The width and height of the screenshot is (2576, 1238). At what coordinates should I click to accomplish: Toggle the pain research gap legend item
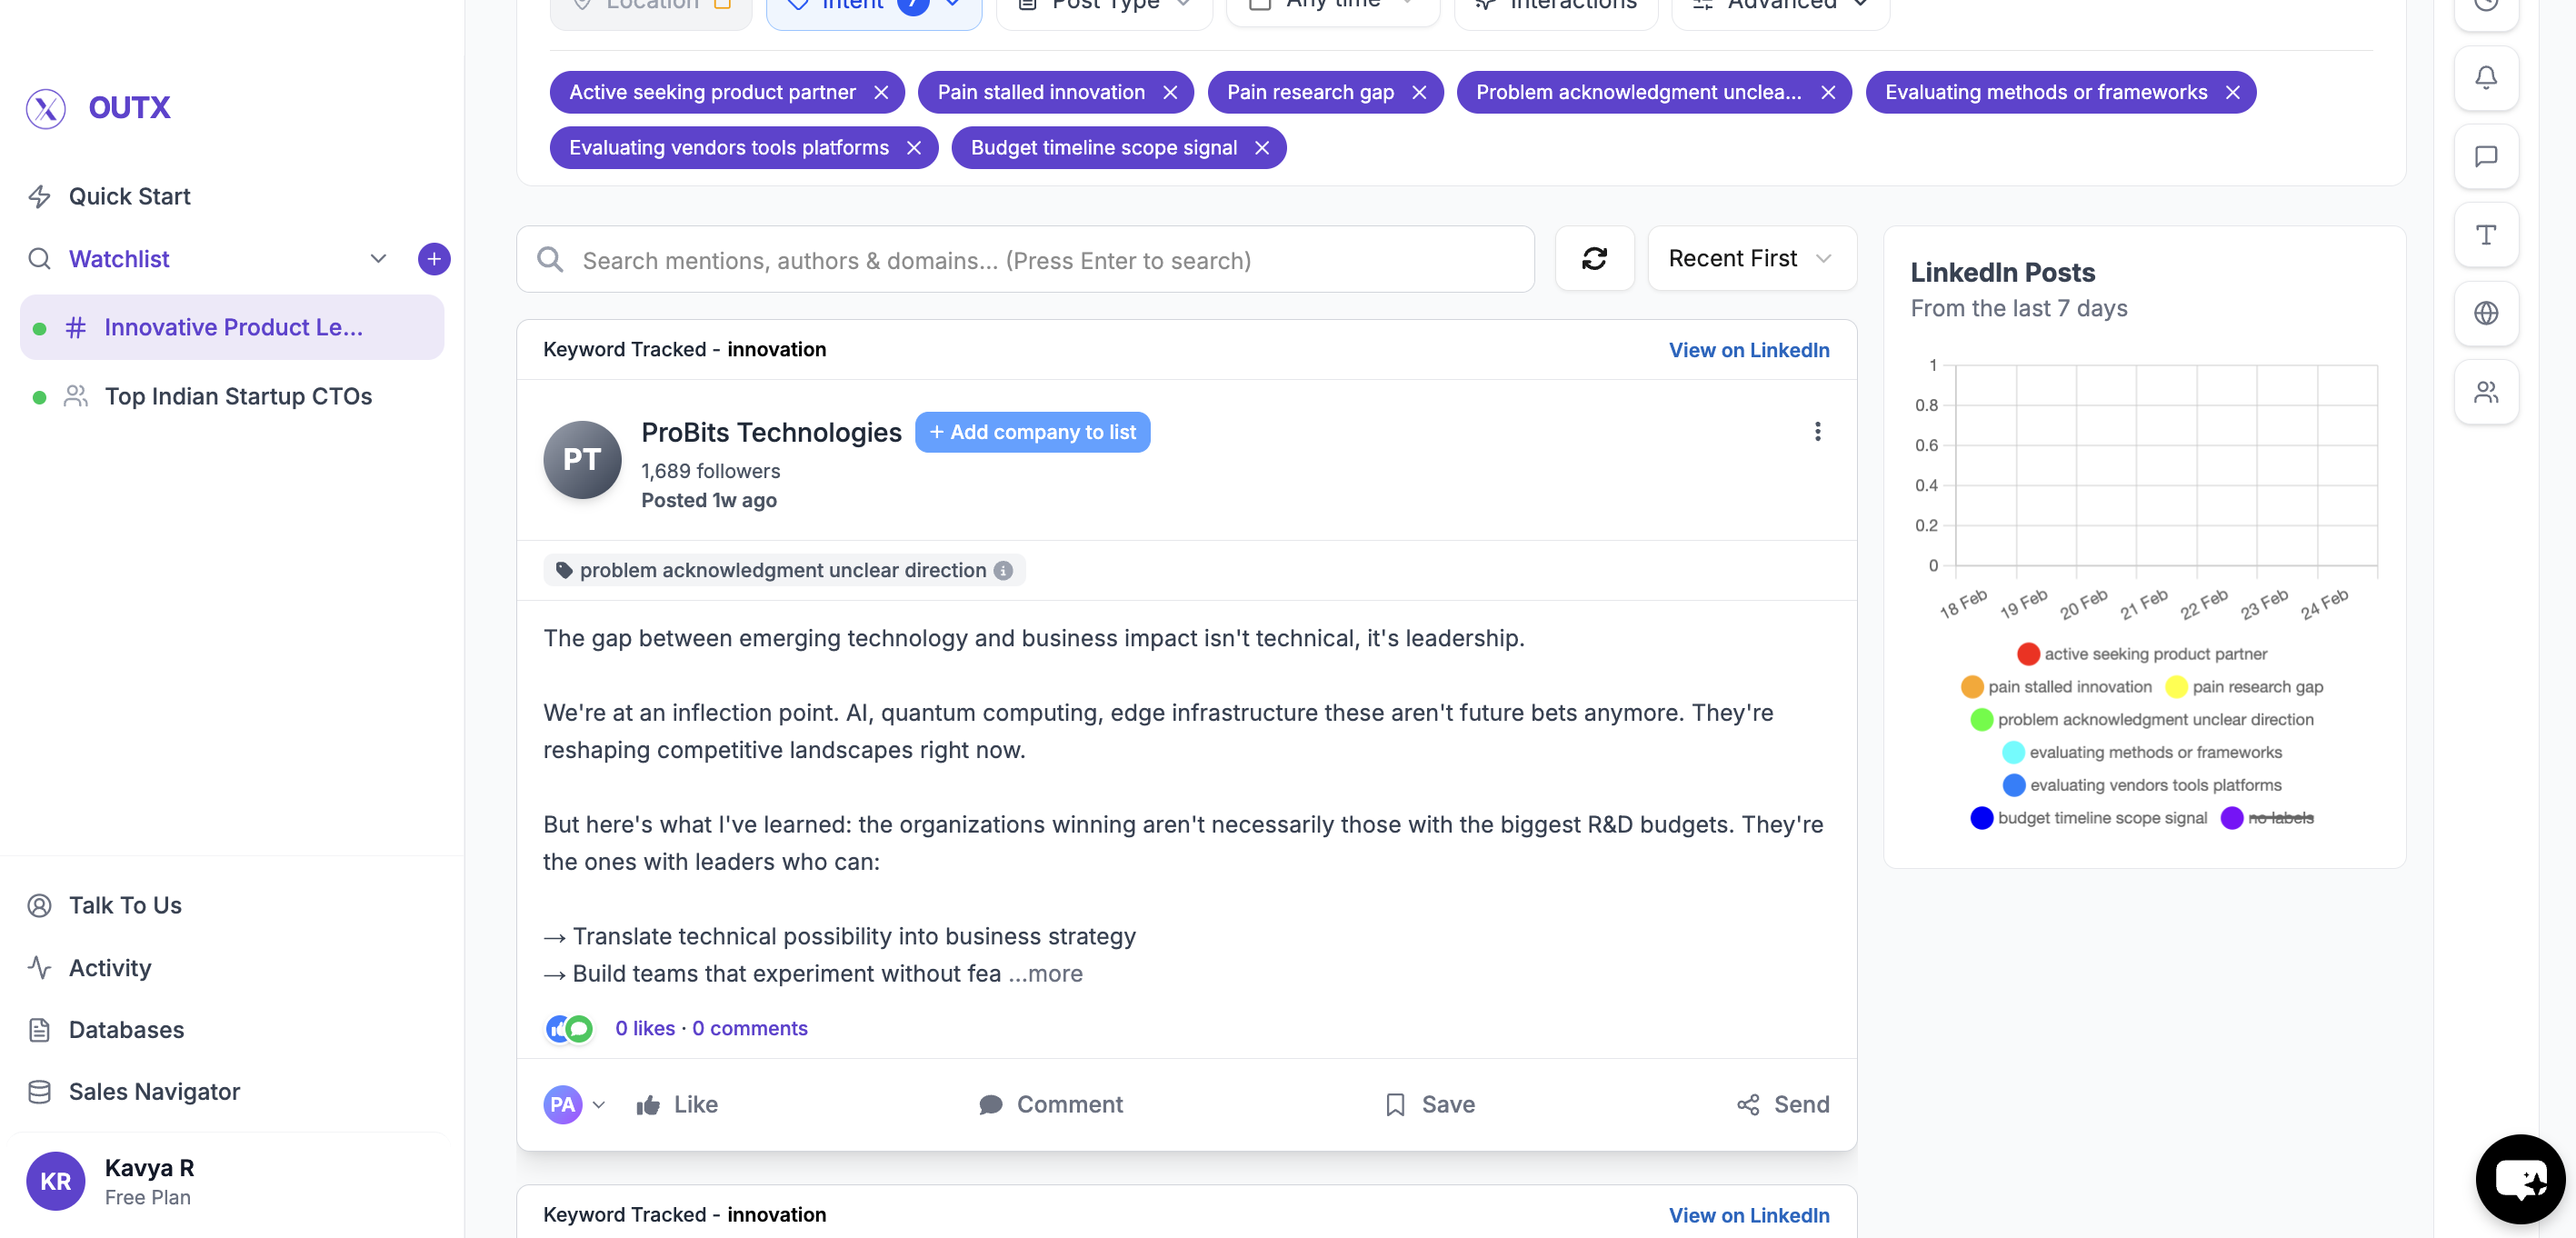coord(2256,687)
